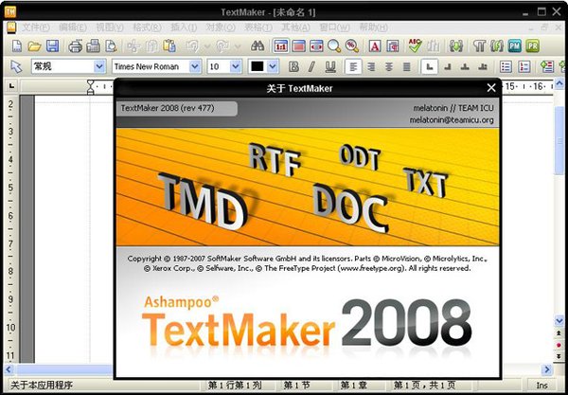
Task: Toggle bold formatting
Action: [294, 66]
